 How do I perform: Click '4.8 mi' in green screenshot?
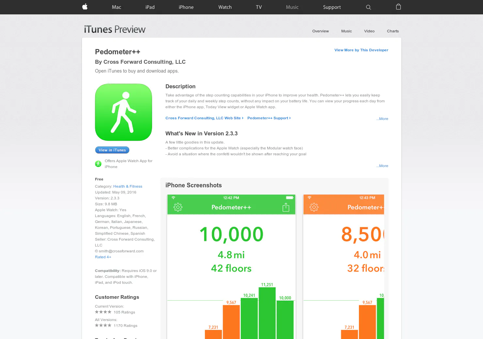pyautogui.click(x=231, y=255)
